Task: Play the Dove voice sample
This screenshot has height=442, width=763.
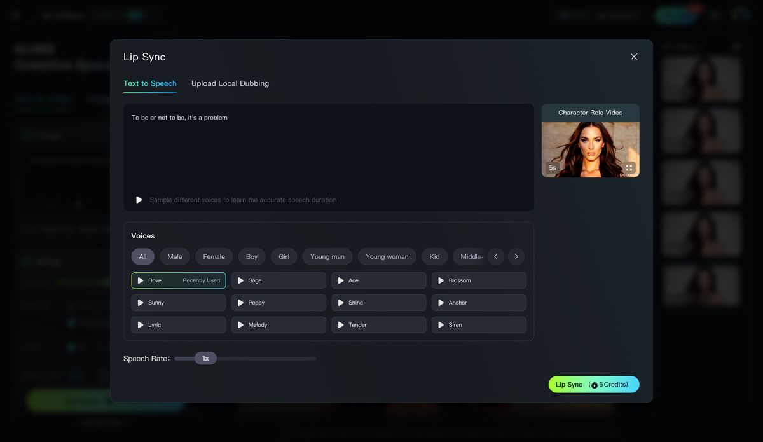Action: point(141,280)
